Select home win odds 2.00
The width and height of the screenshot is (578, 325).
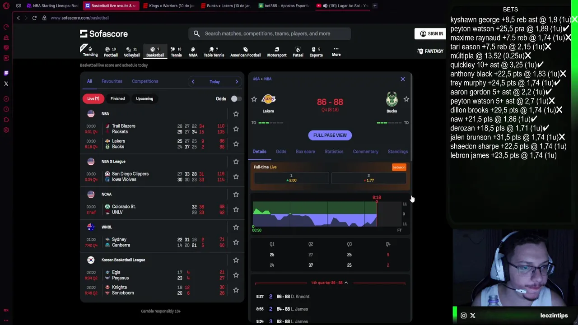(x=291, y=178)
